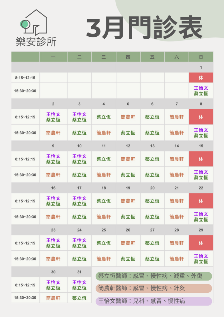Screen dimensions: 224x317
Task: Select the 六 (Saturday) column header
Action: click(176, 57)
